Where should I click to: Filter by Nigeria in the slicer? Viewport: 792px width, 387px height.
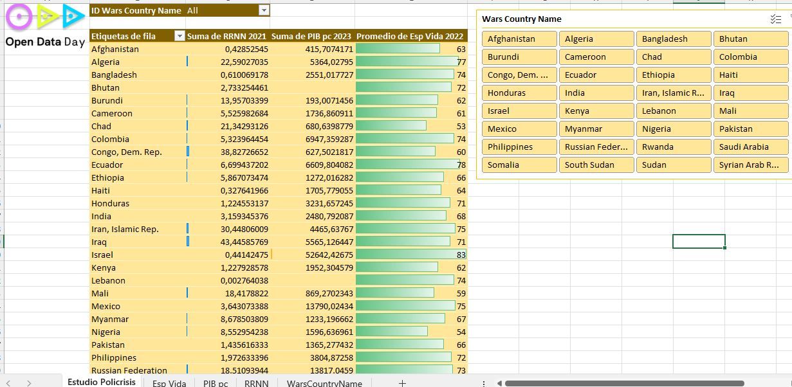pos(674,129)
